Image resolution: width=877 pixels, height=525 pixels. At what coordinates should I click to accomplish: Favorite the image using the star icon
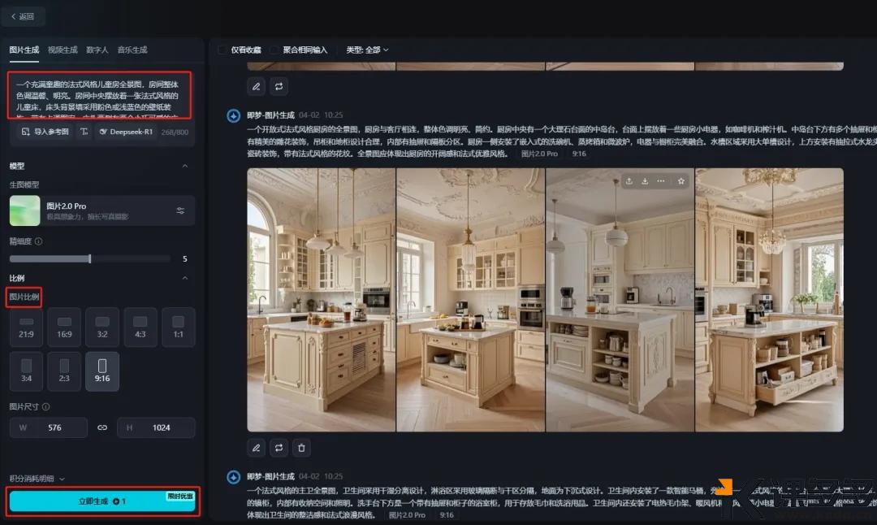click(x=681, y=180)
